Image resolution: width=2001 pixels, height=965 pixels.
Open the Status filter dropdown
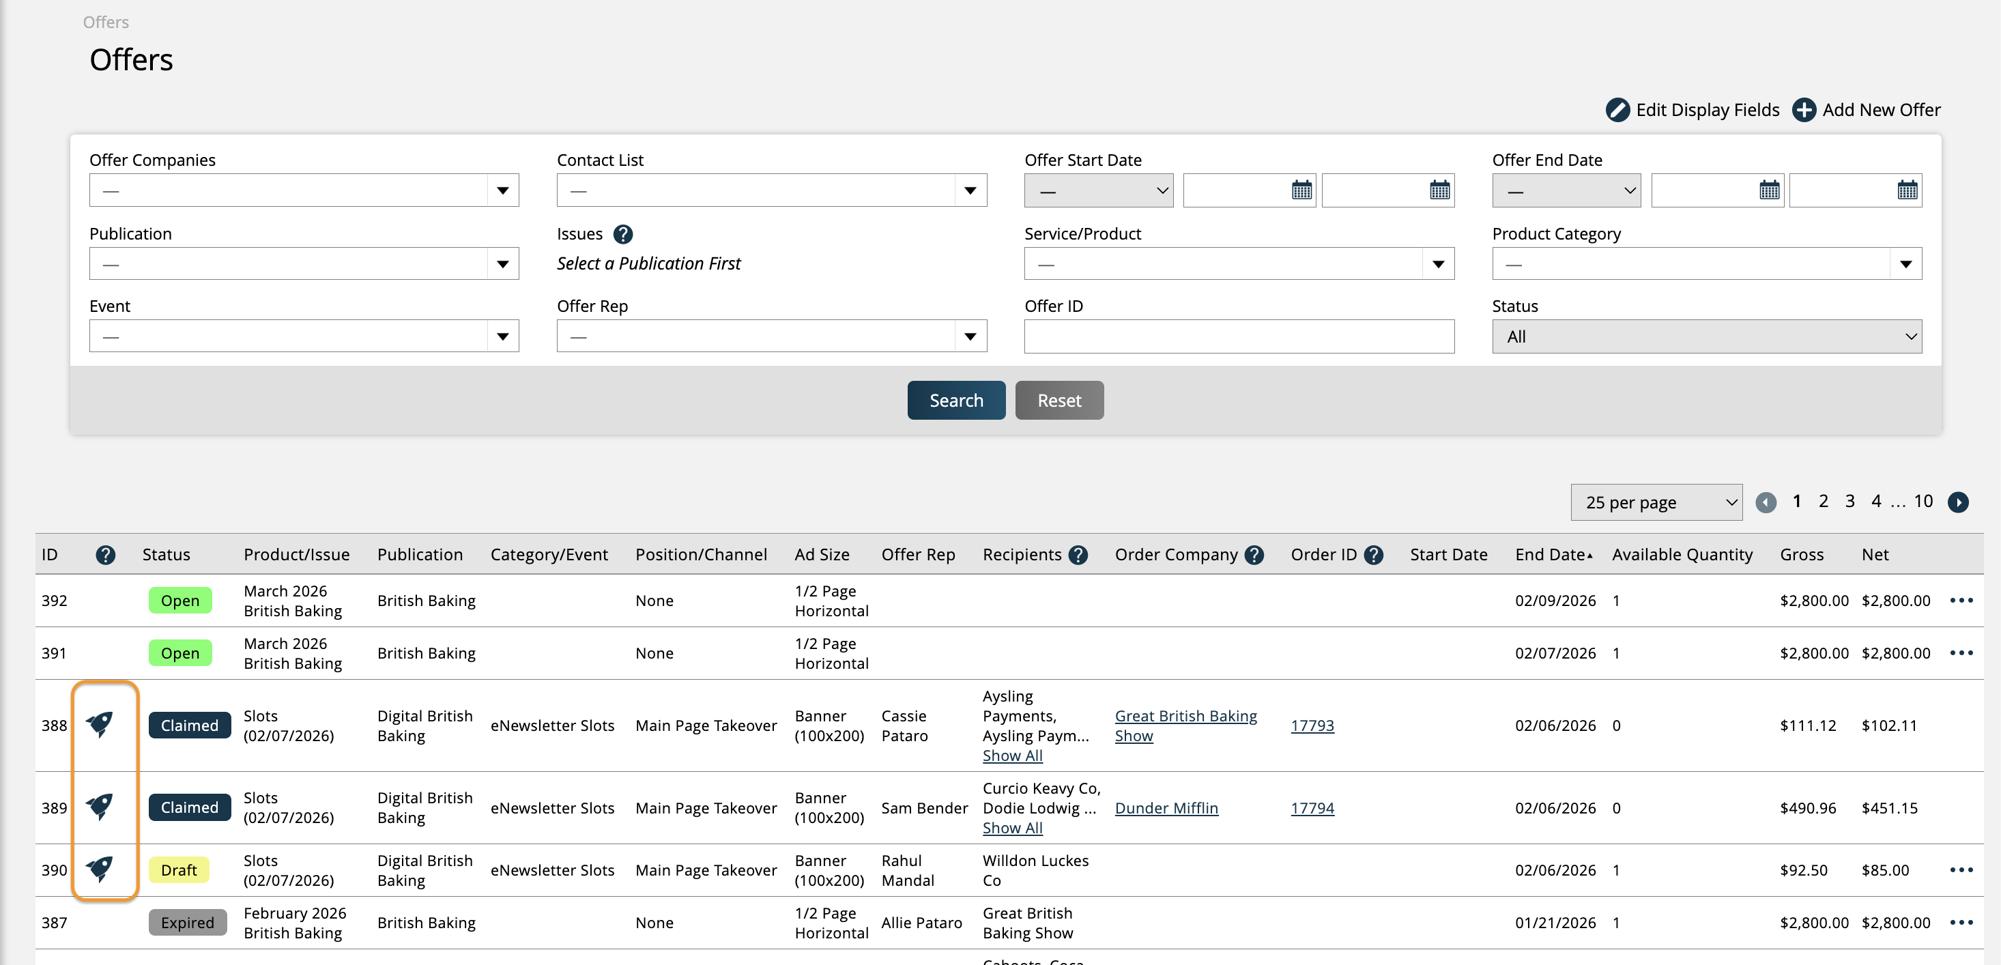click(1705, 336)
